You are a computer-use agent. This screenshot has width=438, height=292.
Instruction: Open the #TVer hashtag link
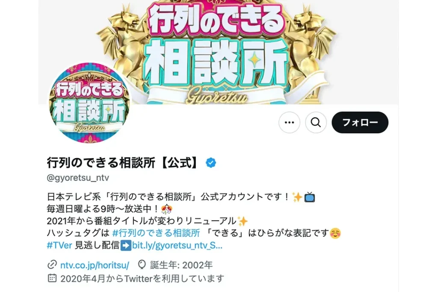[x=59, y=245]
